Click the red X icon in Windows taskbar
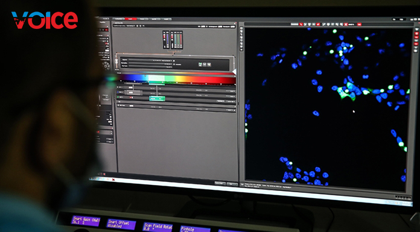Viewport: 420px width, 232px height. click(113, 180)
